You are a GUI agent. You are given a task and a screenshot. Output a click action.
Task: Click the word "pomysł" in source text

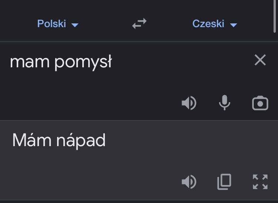[x=83, y=62]
